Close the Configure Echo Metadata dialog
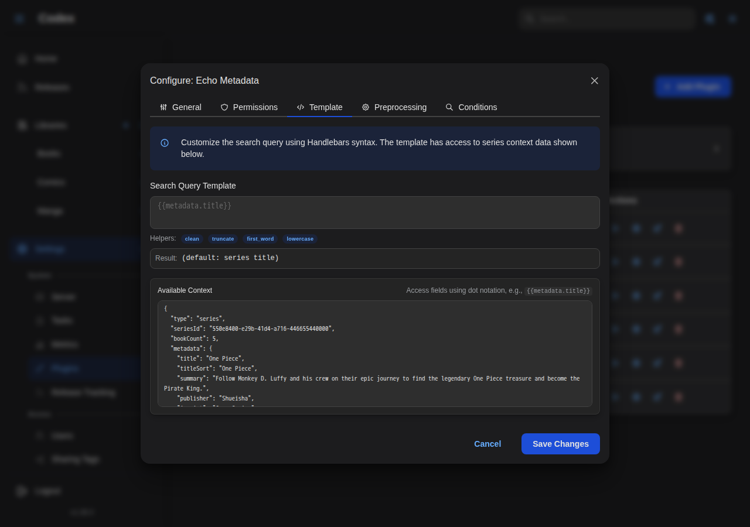 click(594, 81)
